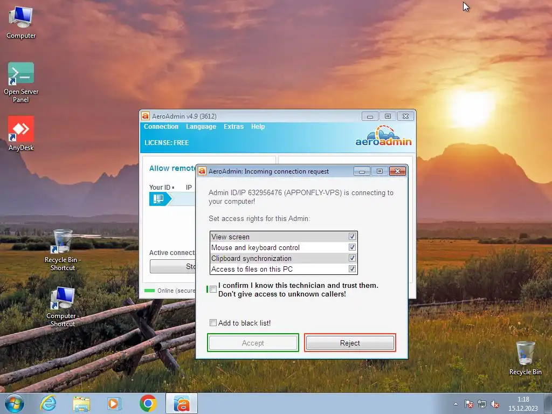This screenshot has height=414, width=552.
Task: Minimize the AeroAdmin main window
Action: click(370, 116)
